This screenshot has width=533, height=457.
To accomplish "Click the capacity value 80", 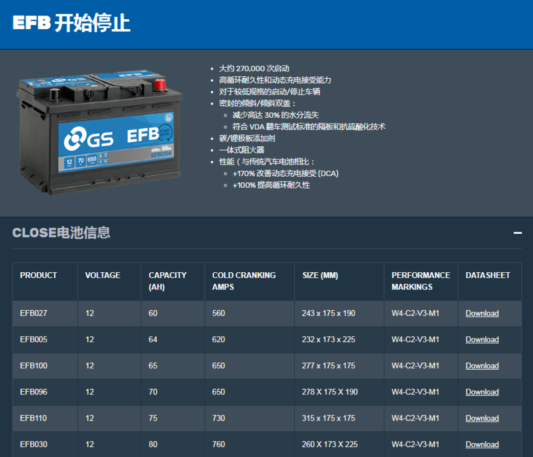I will [153, 444].
